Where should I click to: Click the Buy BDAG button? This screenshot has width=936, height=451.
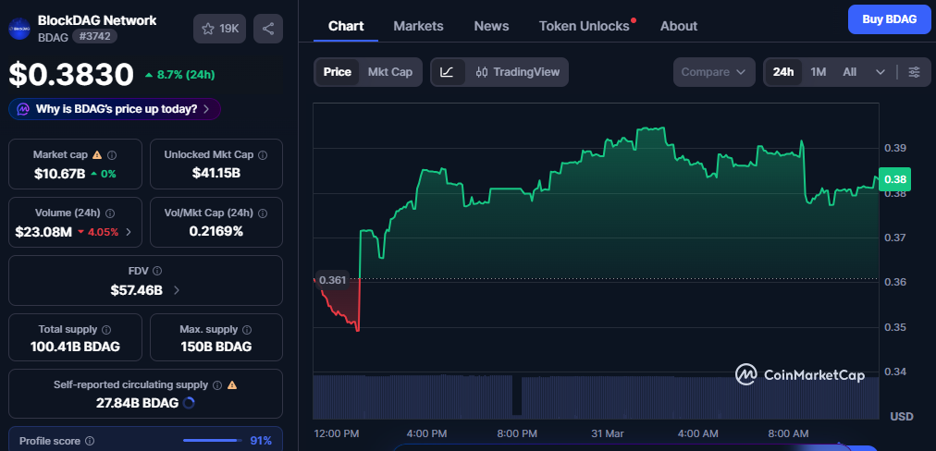point(890,19)
